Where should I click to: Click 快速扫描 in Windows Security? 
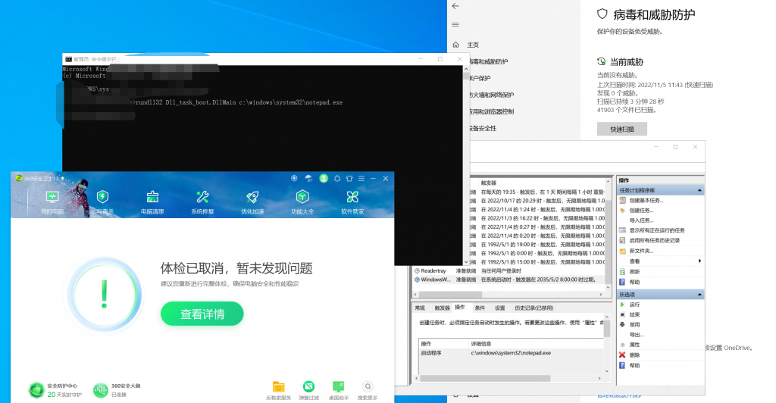click(621, 129)
